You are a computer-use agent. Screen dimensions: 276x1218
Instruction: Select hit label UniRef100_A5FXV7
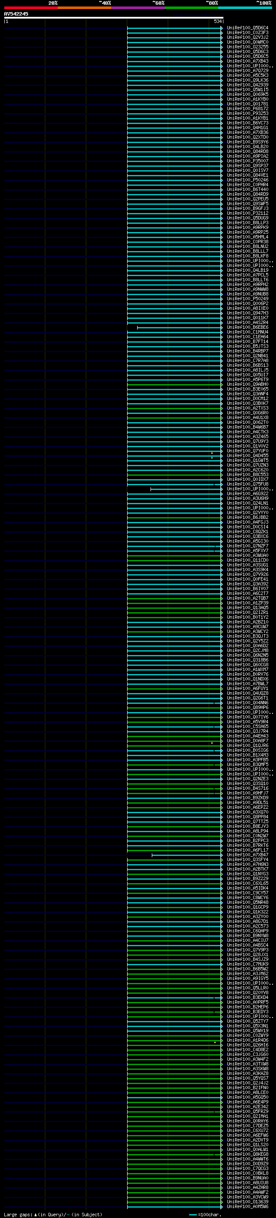coord(247,550)
